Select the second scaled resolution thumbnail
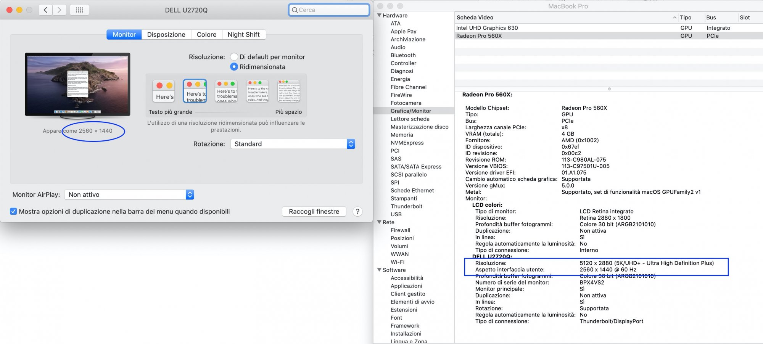Image resolution: width=763 pixels, height=344 pixels. click(x=195, y=91)
